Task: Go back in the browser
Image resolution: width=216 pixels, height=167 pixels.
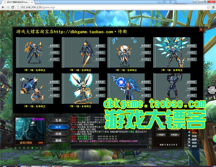Action: click(3, 7)
